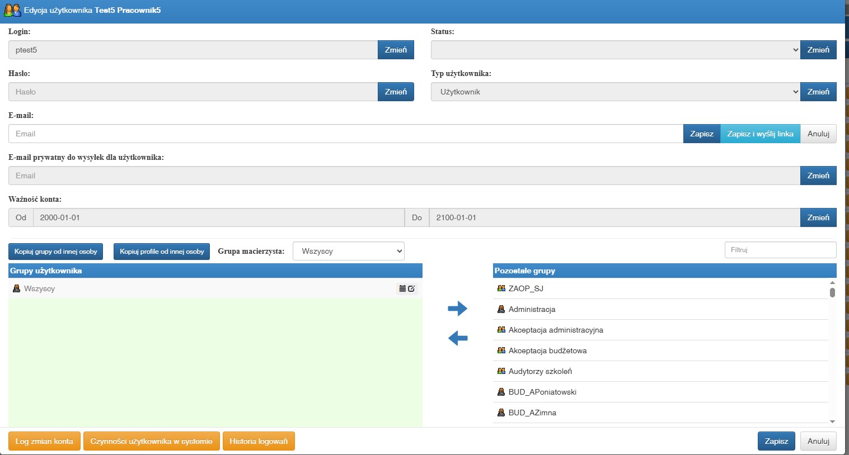Click the scroll-down arrow of groups list

coord(832,421)
